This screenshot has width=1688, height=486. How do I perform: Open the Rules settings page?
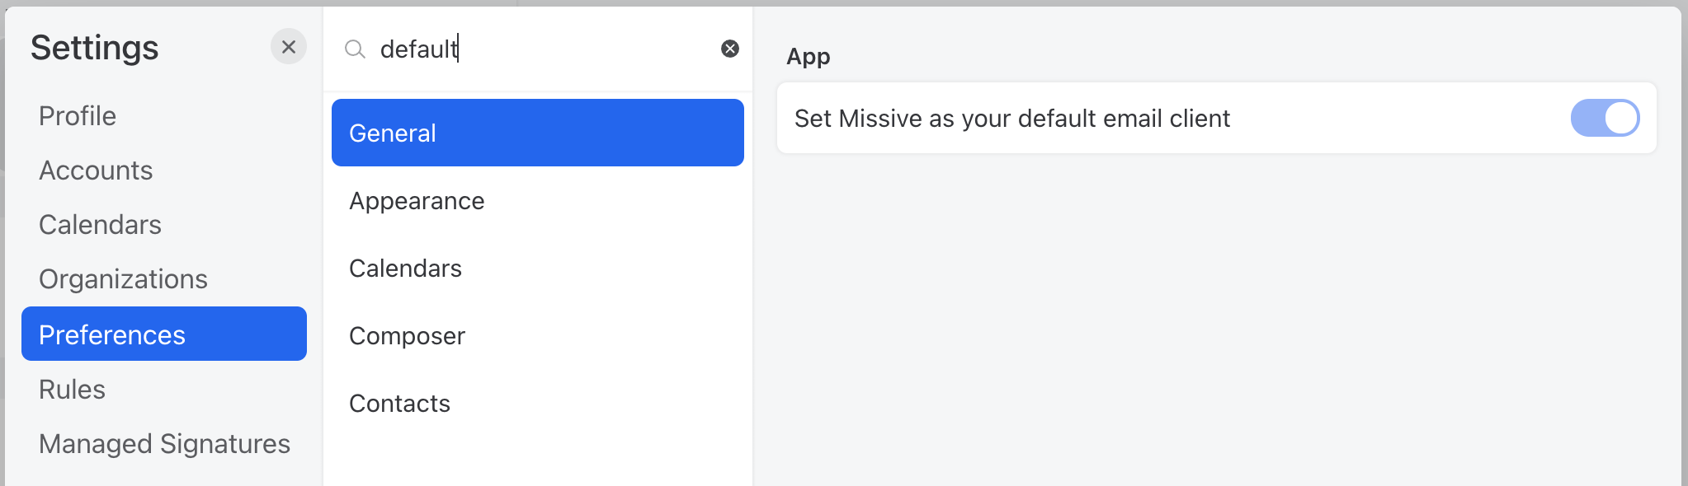pyautogui.click(x=72, y=389)
